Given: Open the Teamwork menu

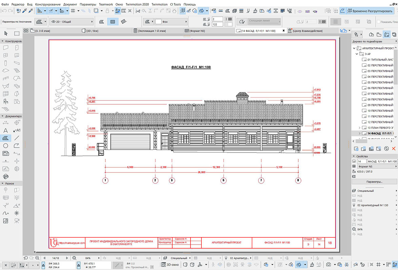Looking at the screenshot, I should [x=106, y=4].
